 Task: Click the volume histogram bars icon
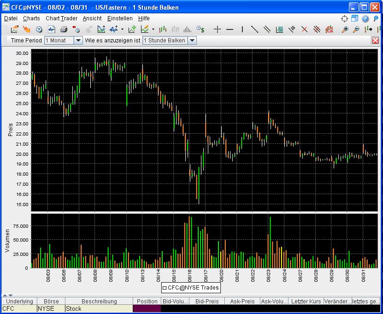point(188,30)
